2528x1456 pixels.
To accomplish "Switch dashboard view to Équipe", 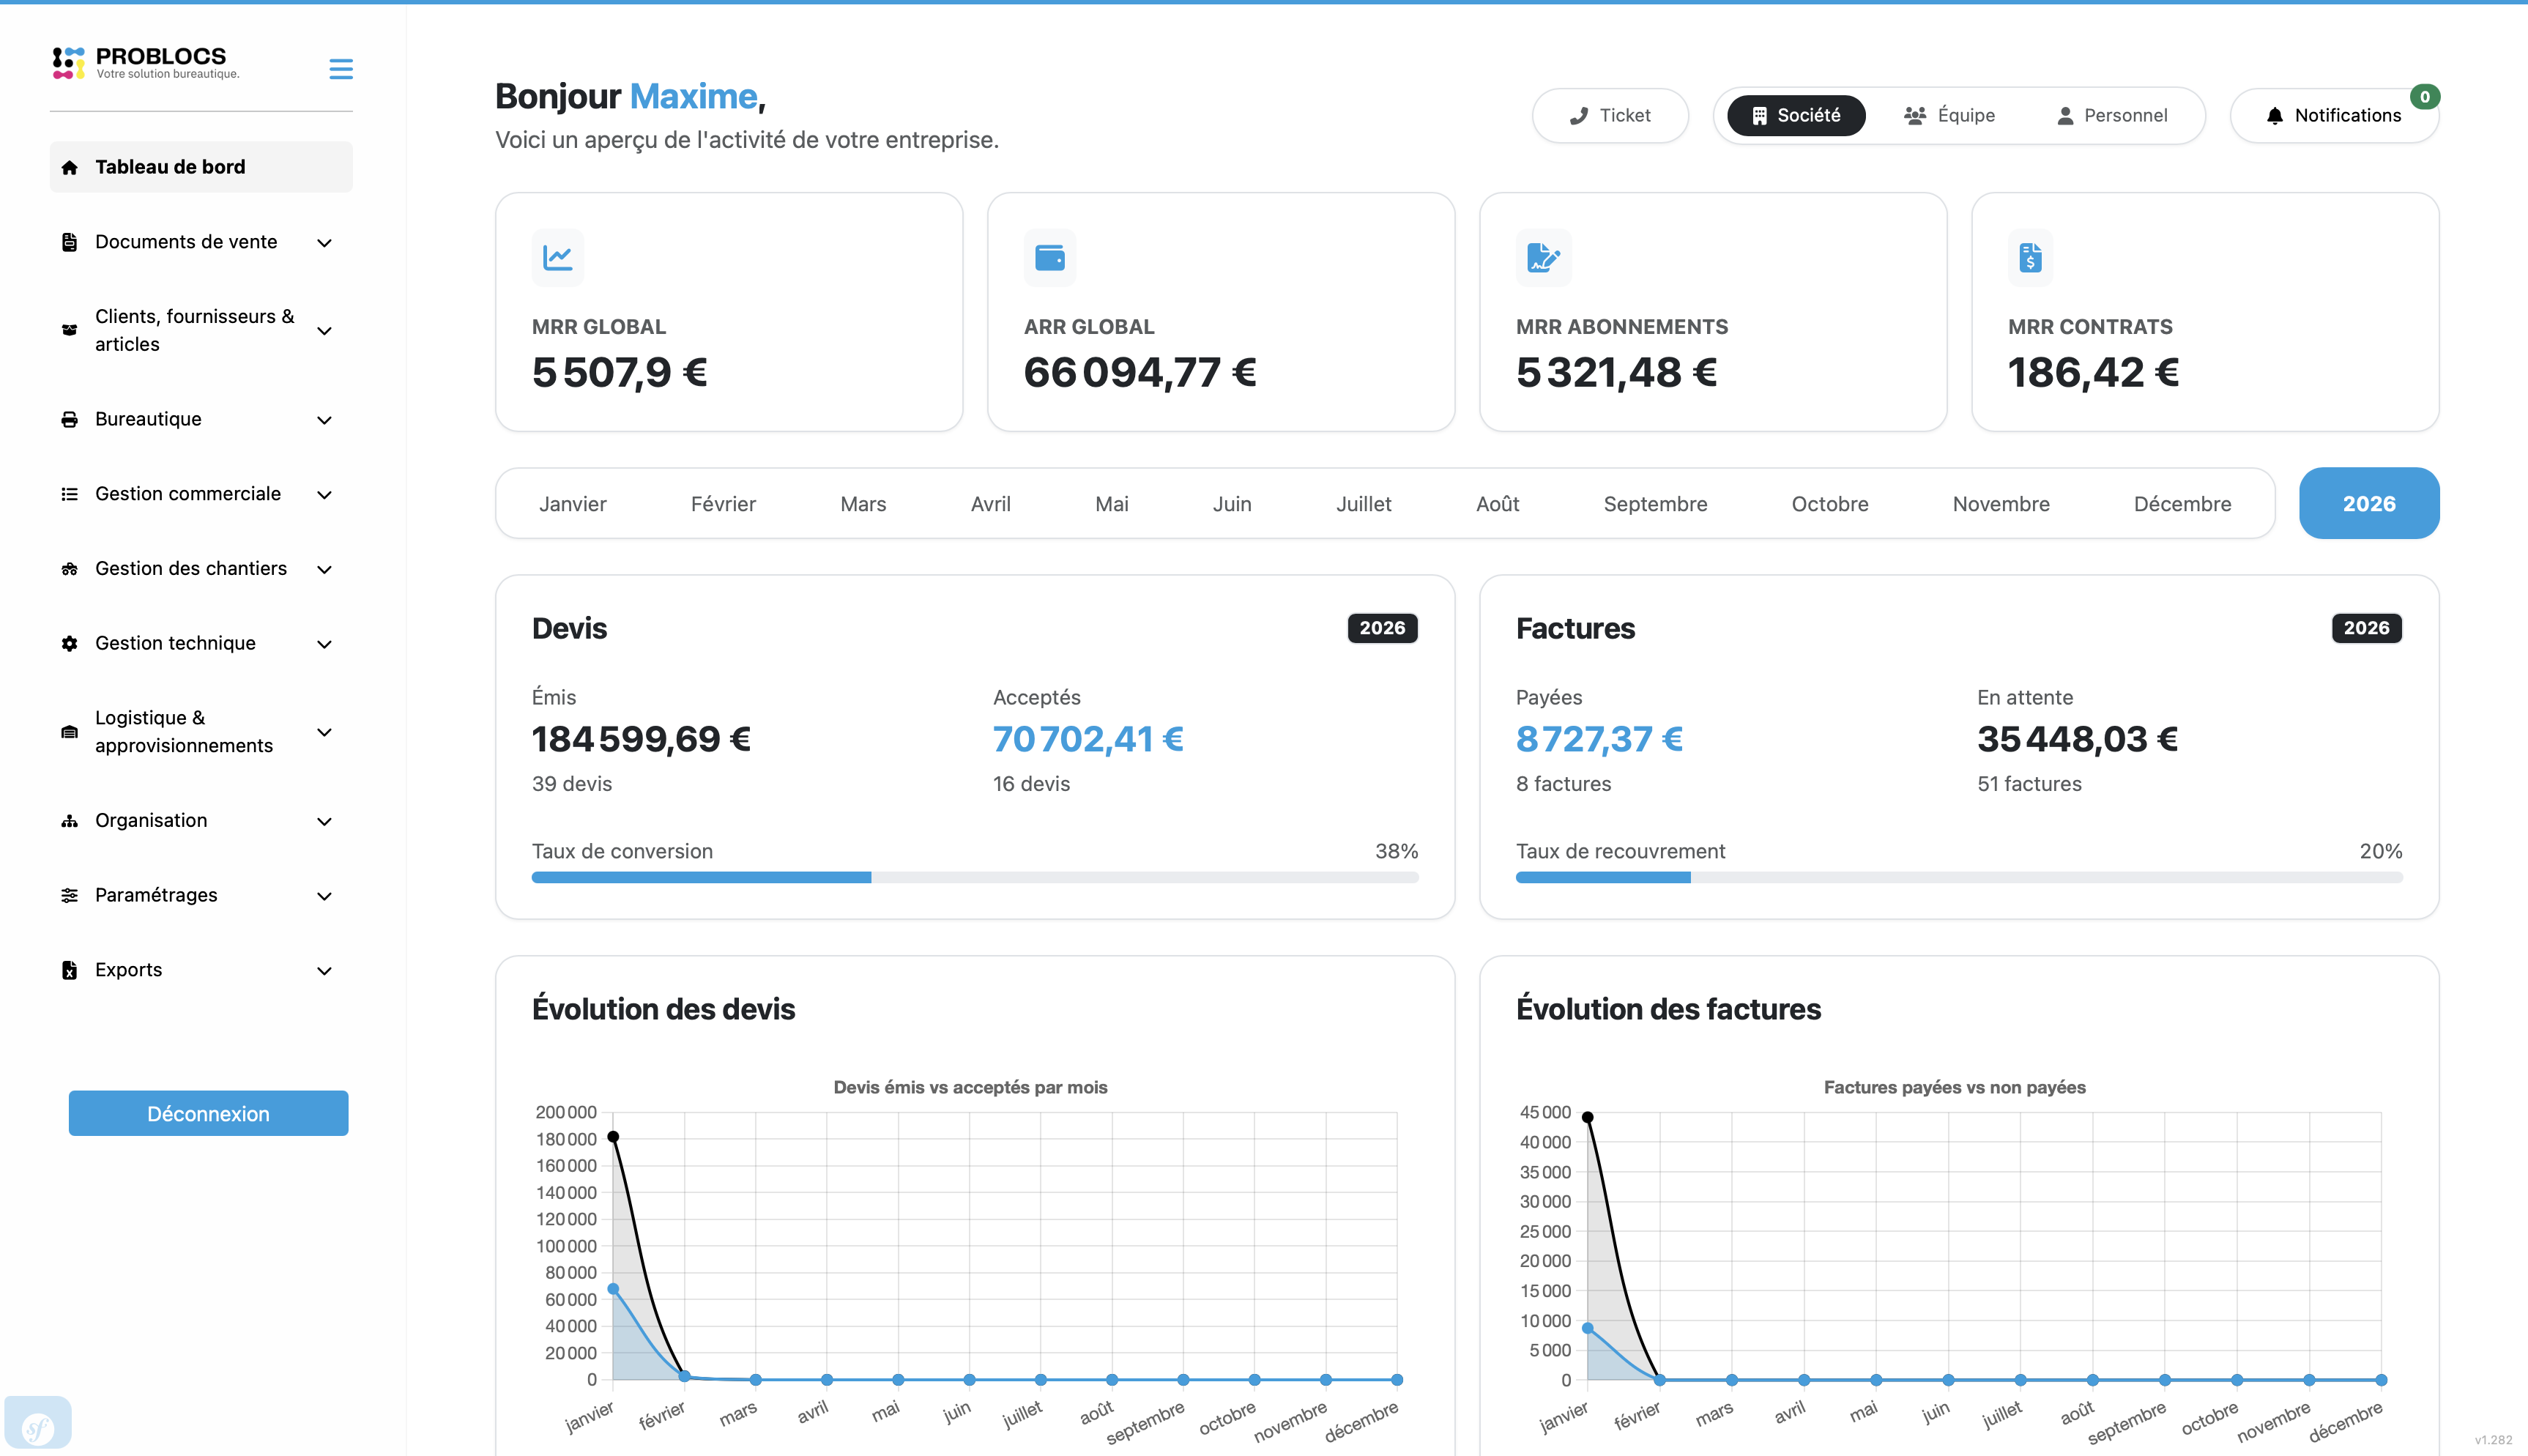I will [1949, 115].
